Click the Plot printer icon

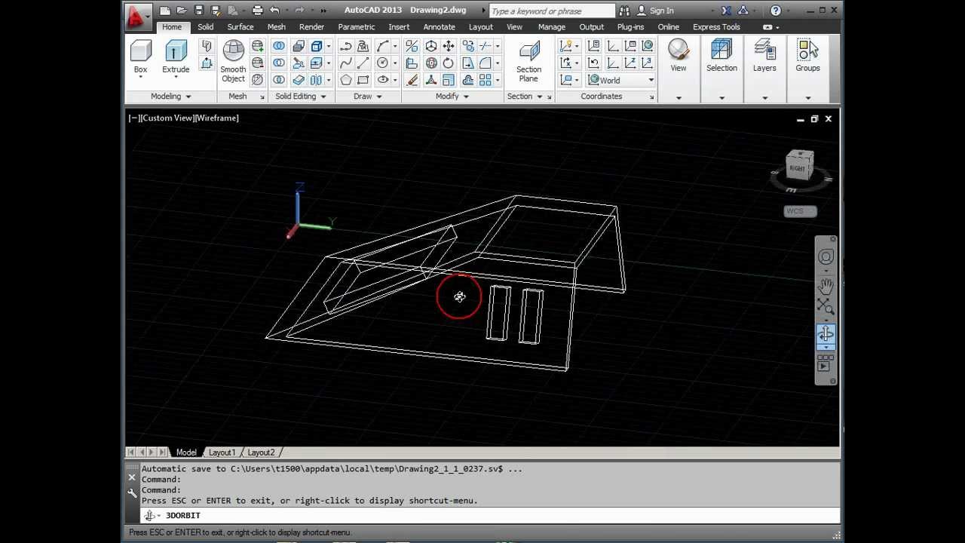(x=258, y=11)
